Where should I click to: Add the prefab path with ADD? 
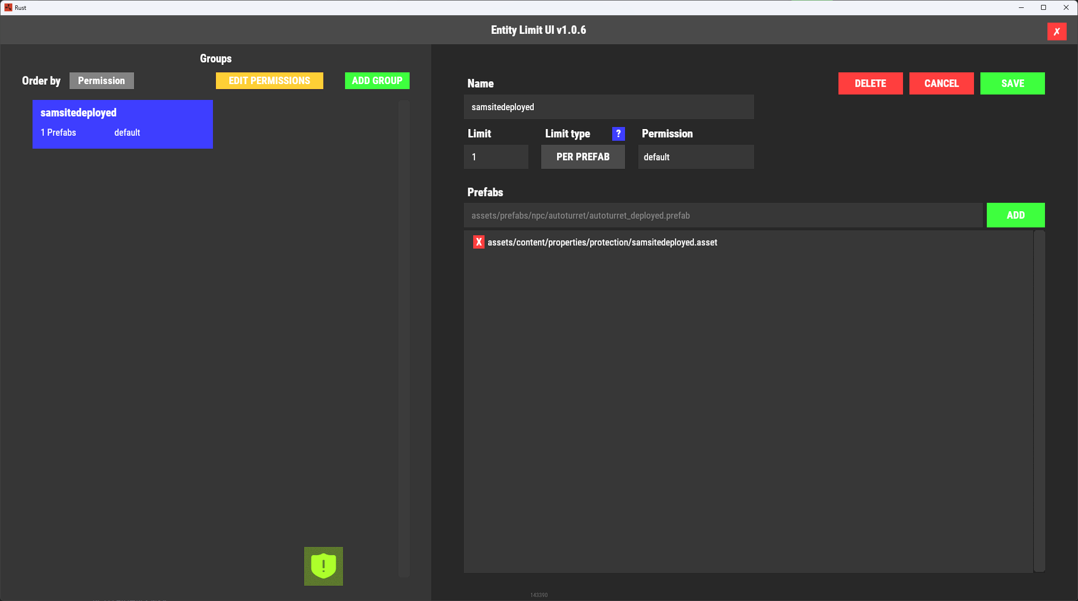[x=1015, y=215]
